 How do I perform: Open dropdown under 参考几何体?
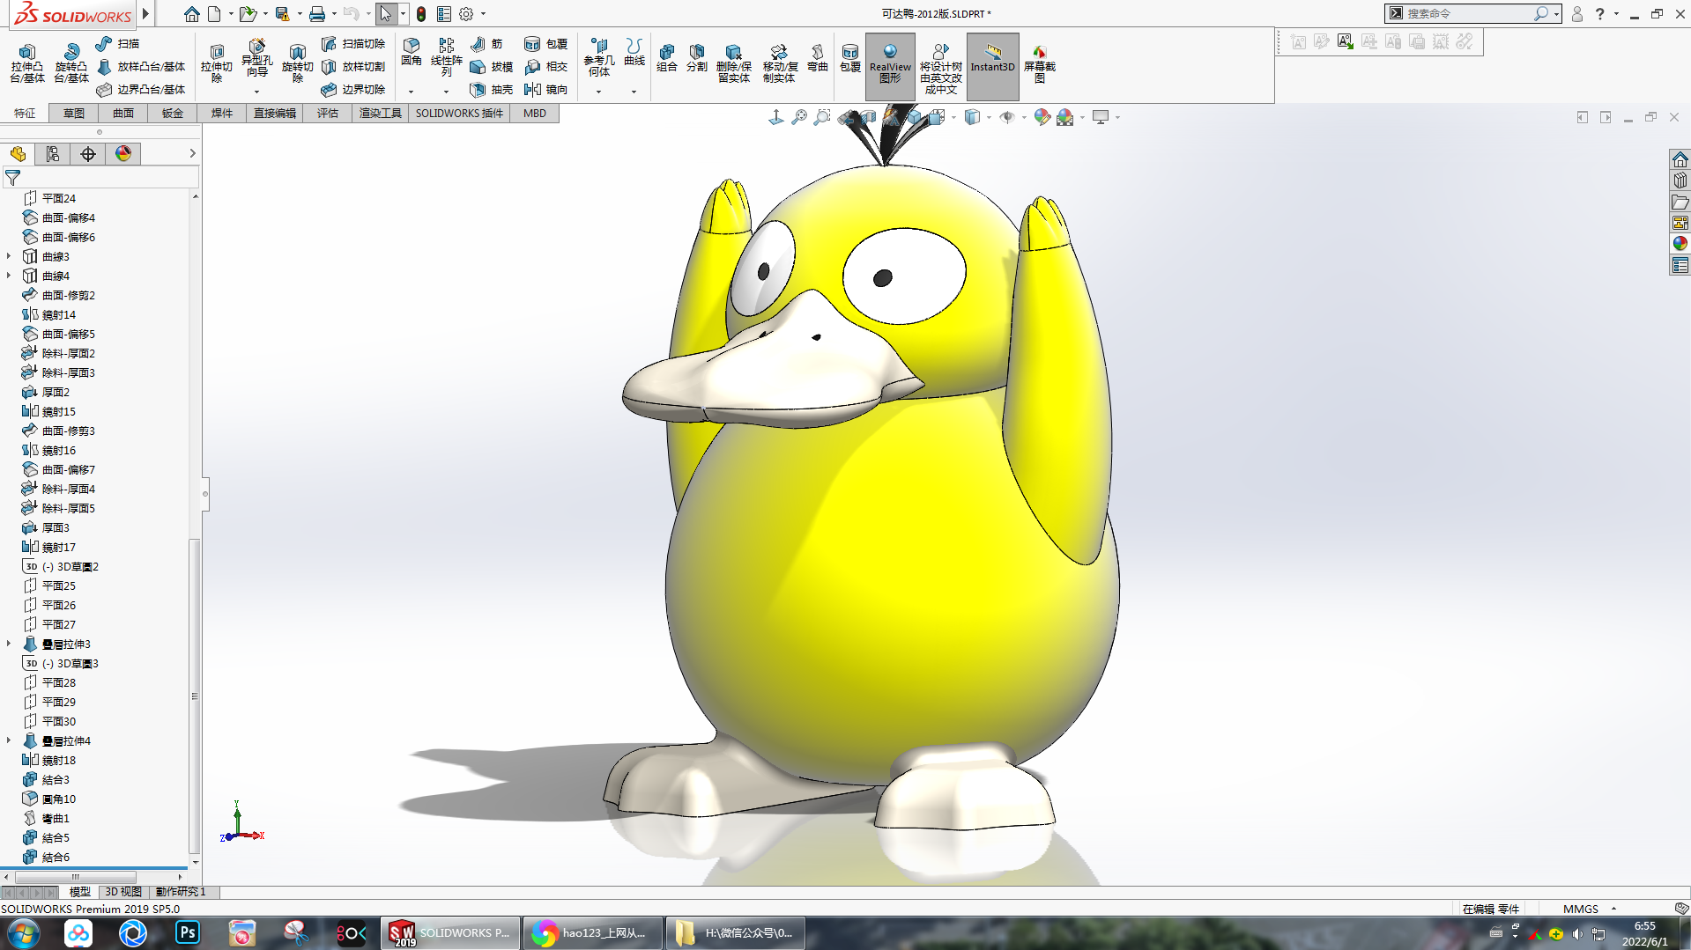(x=598, y=92)
